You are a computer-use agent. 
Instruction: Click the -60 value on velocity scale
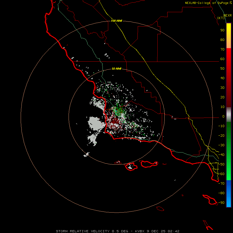[221, 174]
